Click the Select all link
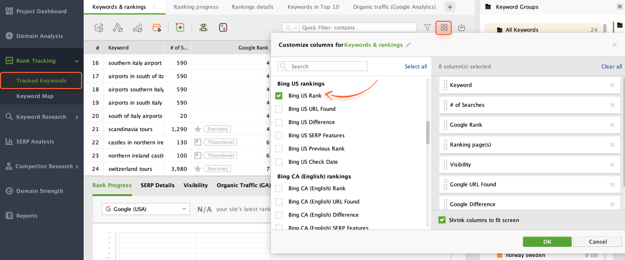 point(416,66)
